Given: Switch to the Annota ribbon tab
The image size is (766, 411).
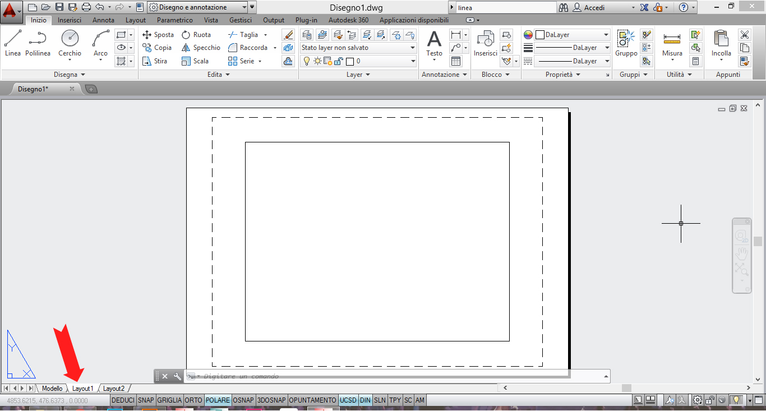Looking at the screenshot, I should coord(103,20).
